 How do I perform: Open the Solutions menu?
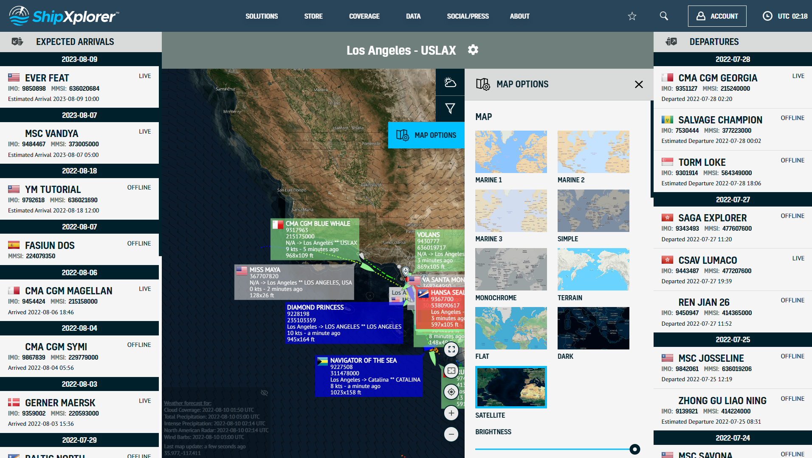tap(262, 16)
